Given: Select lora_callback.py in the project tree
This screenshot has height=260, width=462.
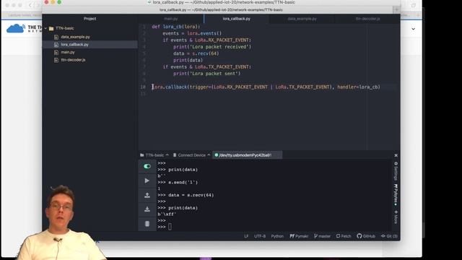Looking at the screenshot, I should (x=75, y=45).
